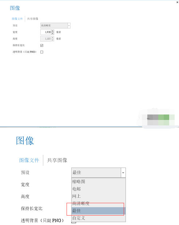
Task: Switch to small 共享图像 tab
Action: pos(33,19)
